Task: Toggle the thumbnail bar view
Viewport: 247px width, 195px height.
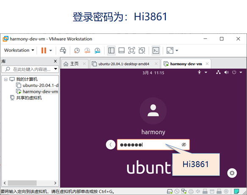Action: 121,50
